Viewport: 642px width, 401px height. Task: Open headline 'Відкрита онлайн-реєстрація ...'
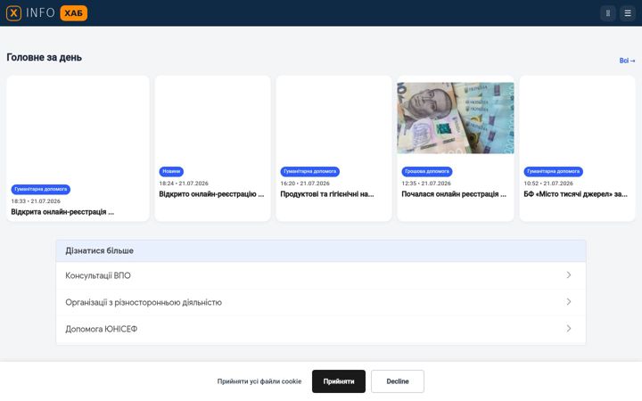62,212
